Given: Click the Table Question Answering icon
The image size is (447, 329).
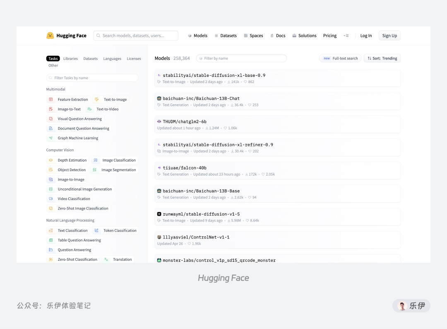Looking at the screenshot, I should tap(51, 240).
